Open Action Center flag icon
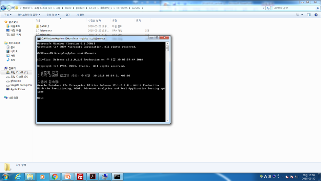This screenshot has width=321, height=181. coord(292,177)
